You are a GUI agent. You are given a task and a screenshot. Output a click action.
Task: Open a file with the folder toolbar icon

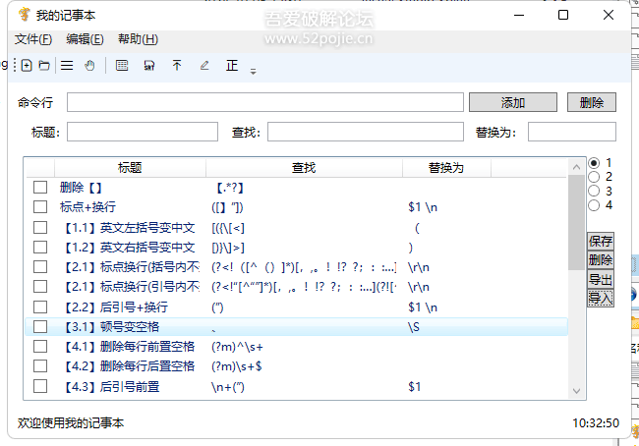44,66
